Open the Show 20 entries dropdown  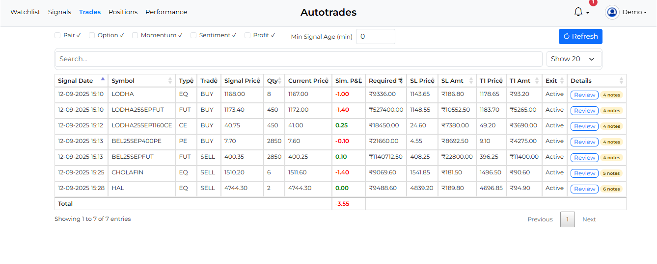[573, 59]
